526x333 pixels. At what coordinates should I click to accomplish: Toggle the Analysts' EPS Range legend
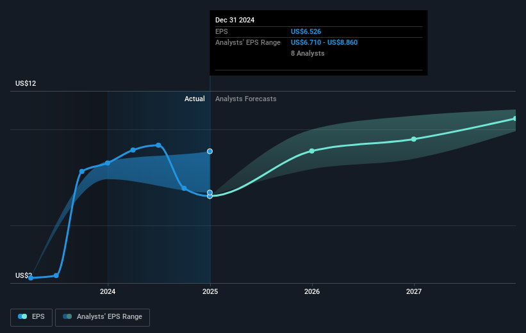pos(103,316)
